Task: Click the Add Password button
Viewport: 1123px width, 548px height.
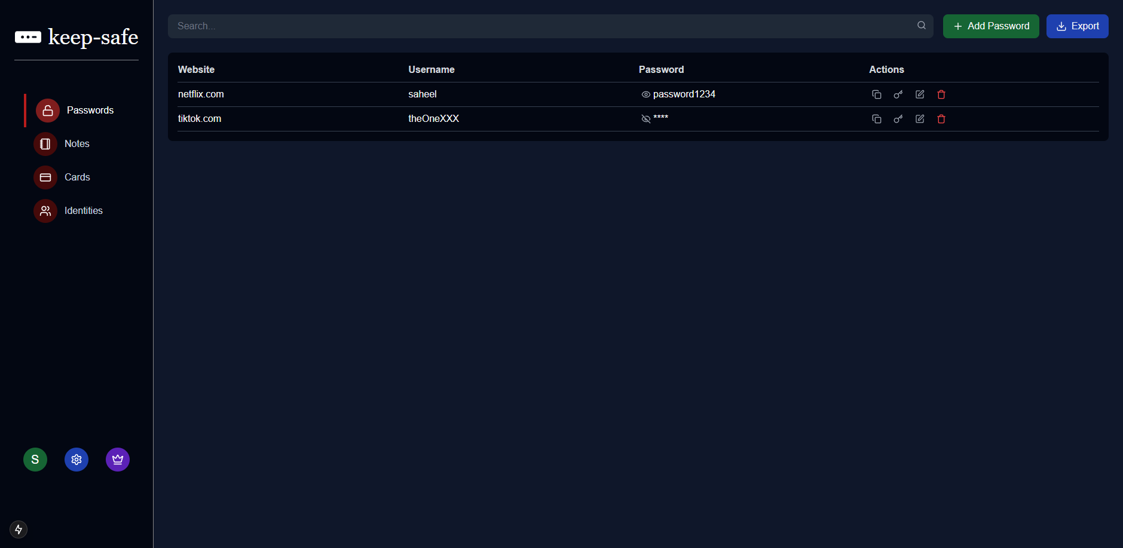Action: coord(990,26)
